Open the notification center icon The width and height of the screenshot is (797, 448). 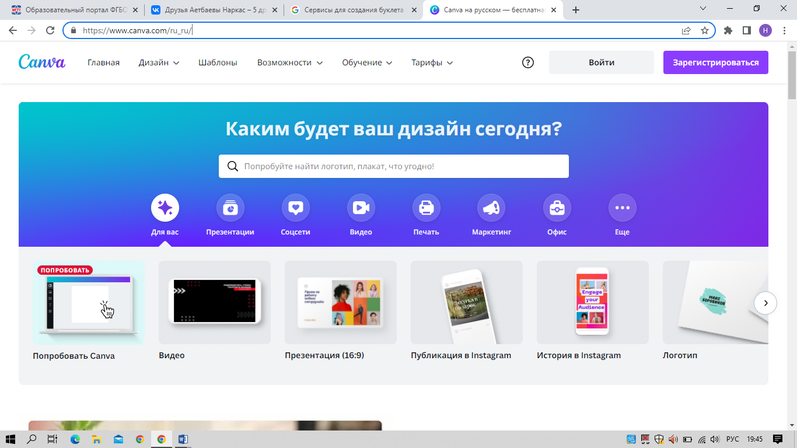pyautogui.click(x=777, y=439)
